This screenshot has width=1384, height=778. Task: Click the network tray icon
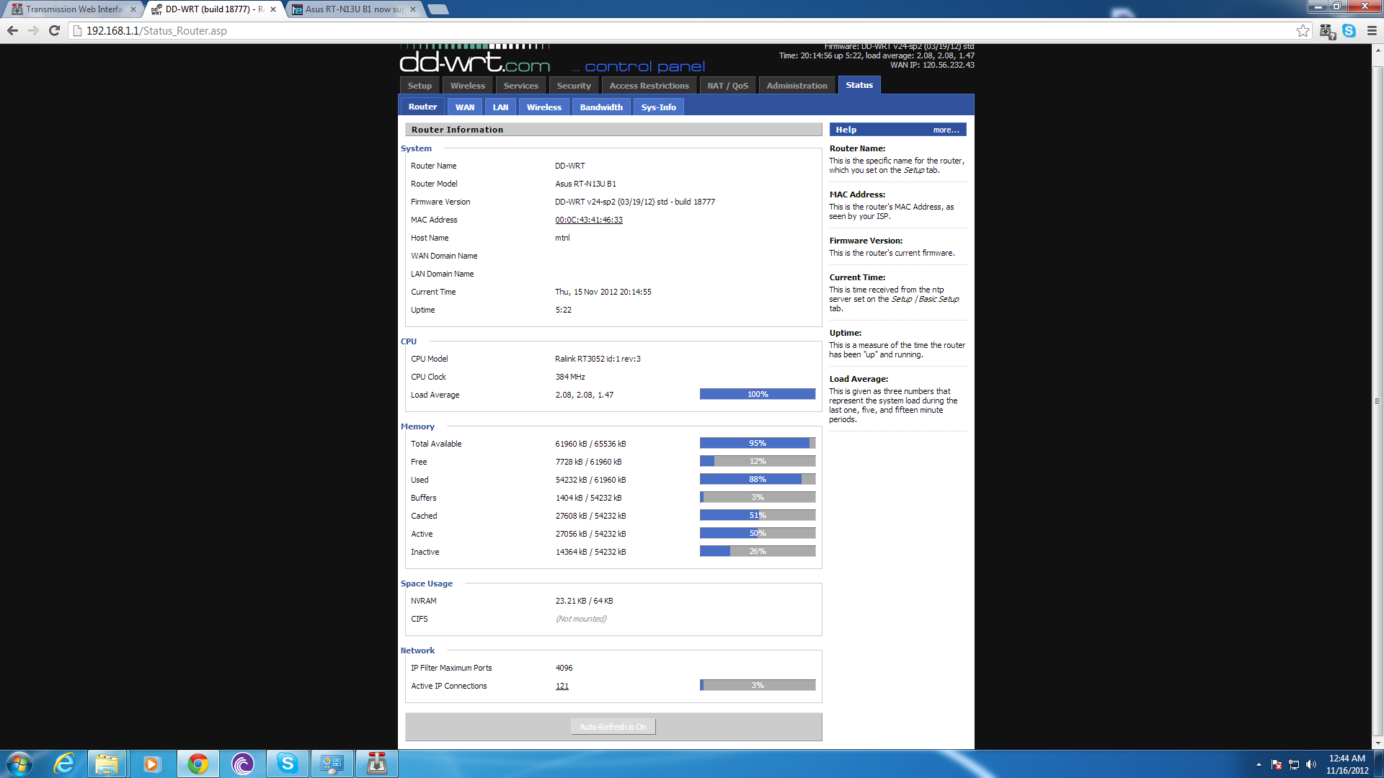click(1294, 764)
